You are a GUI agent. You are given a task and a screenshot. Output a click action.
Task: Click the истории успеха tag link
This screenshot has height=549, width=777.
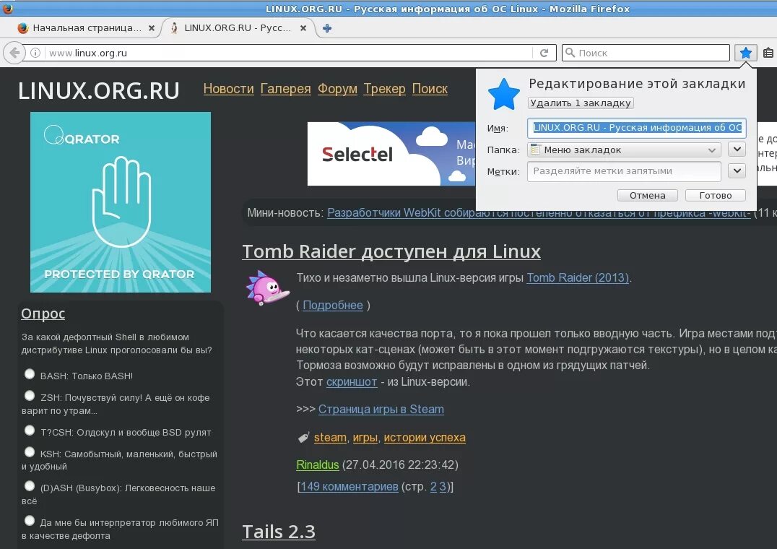tap(425, 438)
